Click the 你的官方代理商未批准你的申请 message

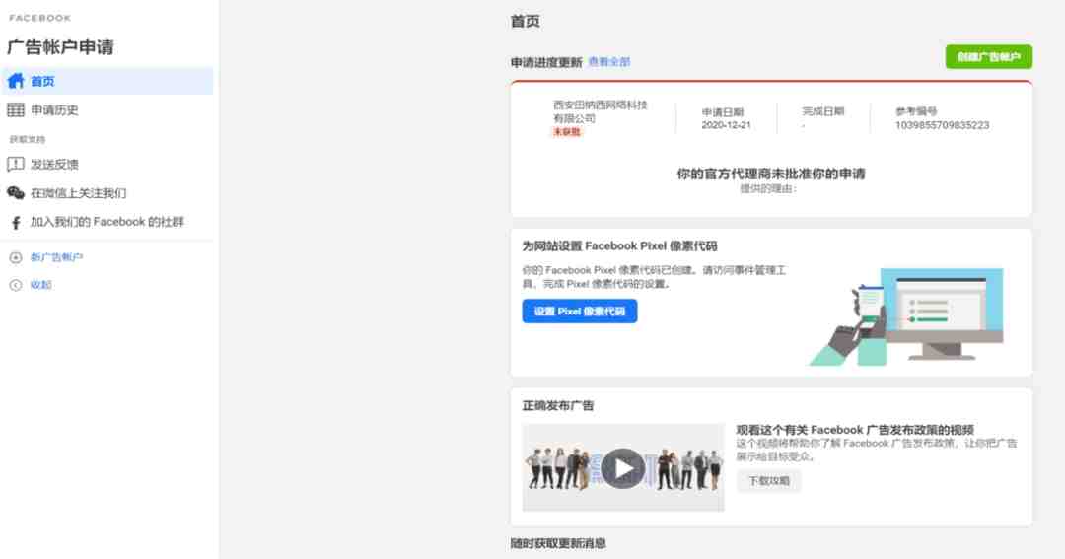click(771, 174)
